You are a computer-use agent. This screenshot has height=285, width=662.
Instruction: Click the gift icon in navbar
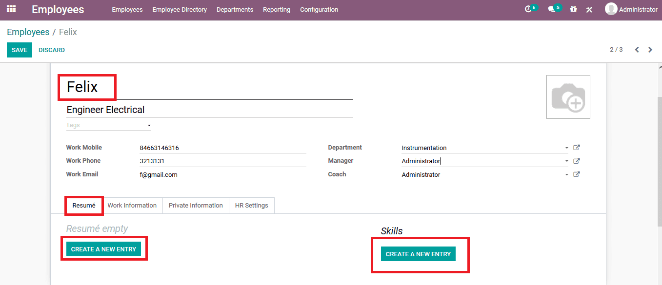tap(573, 9)
